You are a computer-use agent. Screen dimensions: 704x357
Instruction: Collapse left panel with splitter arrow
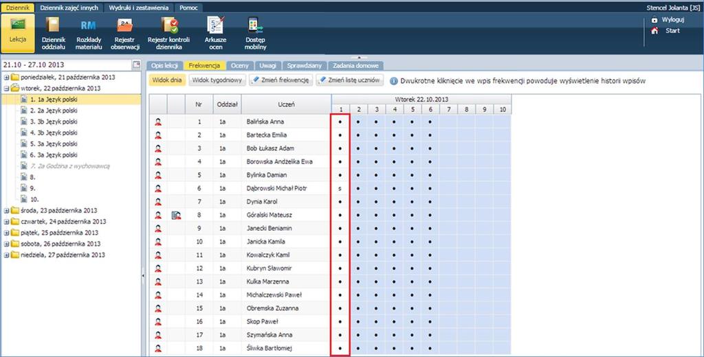point(143,275)
